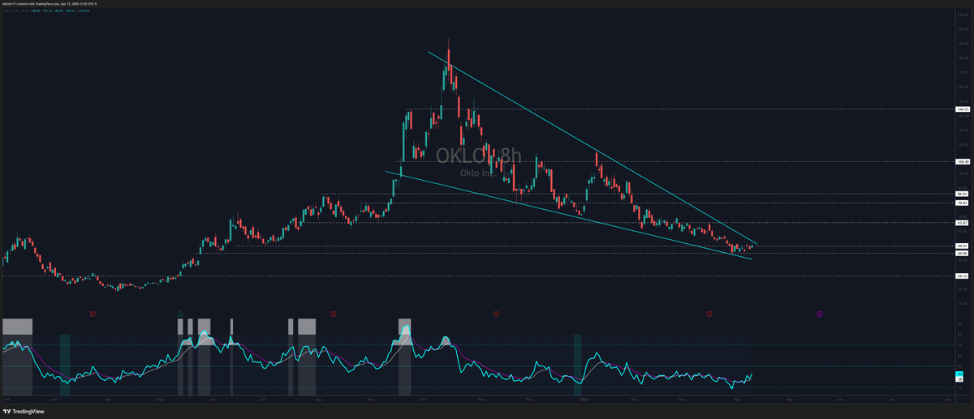Click the green event marker on the timeline
Viewport: 974px width, 419px height.
click(180, 313)
